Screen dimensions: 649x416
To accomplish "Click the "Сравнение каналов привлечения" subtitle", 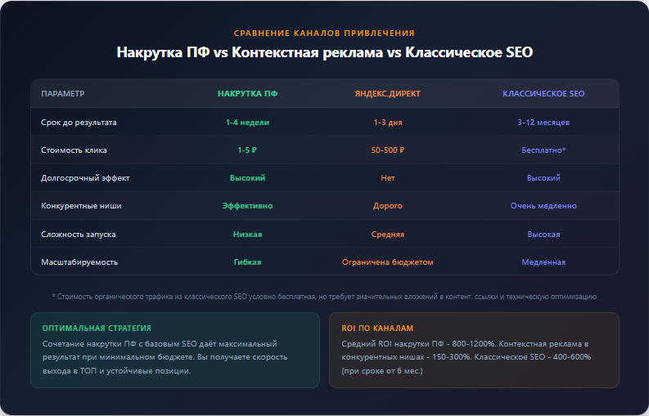I will click(324, 33).
